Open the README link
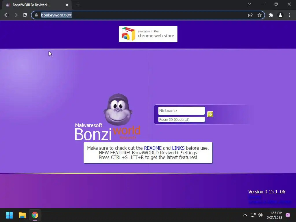This screenshot has width=296, height=222. (x=153, y=148)
